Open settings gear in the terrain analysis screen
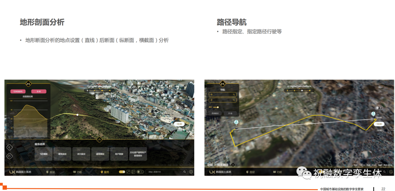The height and width of the screenshot is (191, 395). coord(191,172)
